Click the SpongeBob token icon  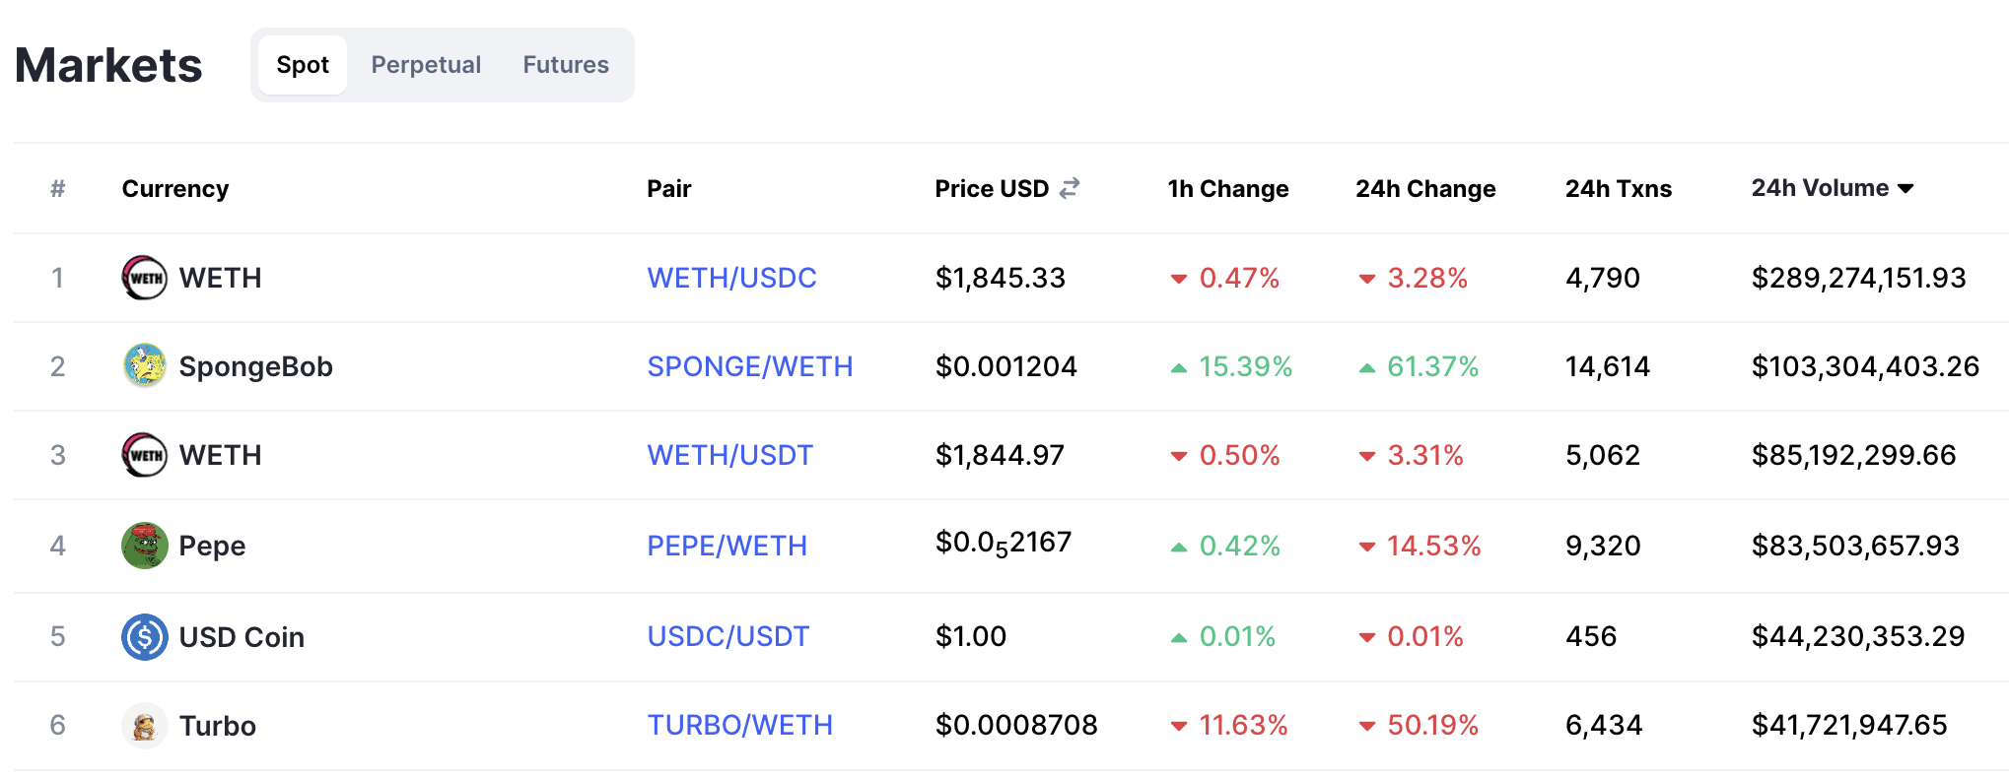[x=144, y=366]
